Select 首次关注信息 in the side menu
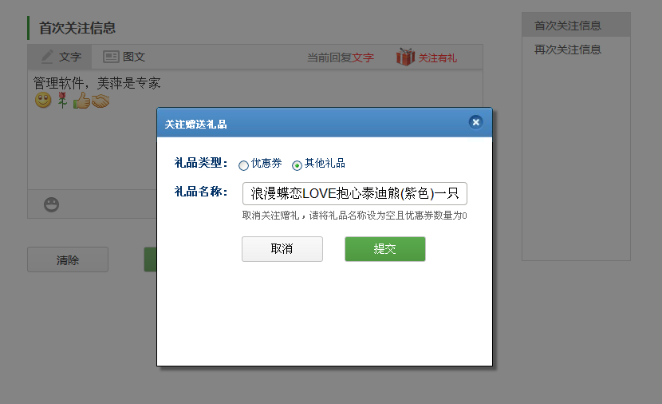This screenshot has width=662, height=404. point(577,26)
